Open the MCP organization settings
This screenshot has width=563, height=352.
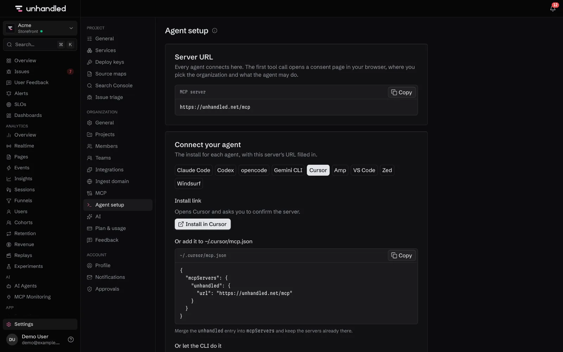[x=118, y=193]
